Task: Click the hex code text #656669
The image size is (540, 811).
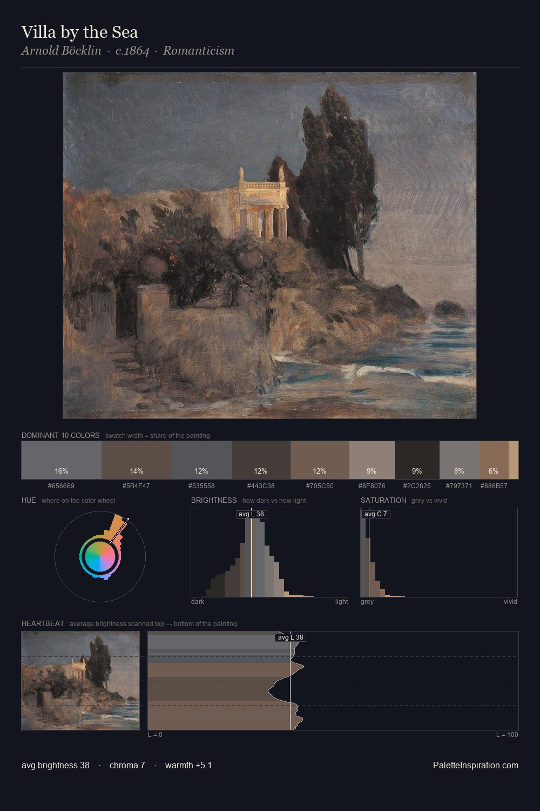Action: pos(61,486)
